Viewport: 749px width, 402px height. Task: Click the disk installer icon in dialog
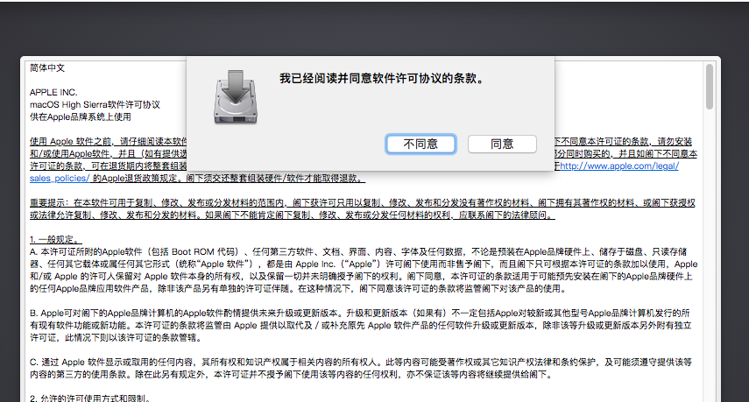pos(235,97)
